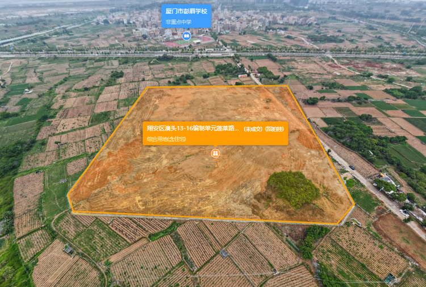This screenshot has width=426, height=287.
Task: Click the pointer tip below the orange parcel tooltip
Action: click(x=216, y=147)
